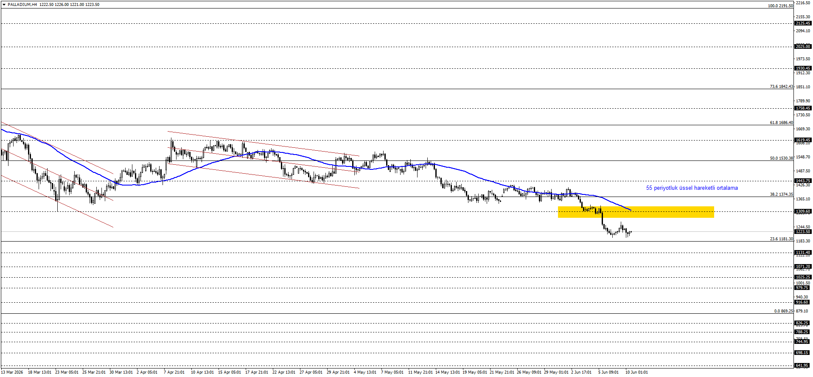Select the 1309.60 price level tag
Viewport: 813px width, 377px height.
(x=803, y=211)
